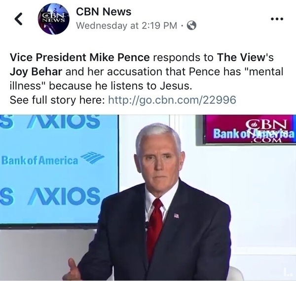Open the CBN News profile picture
Viewport: 296px width, 281px height.
tap(54, 20)
